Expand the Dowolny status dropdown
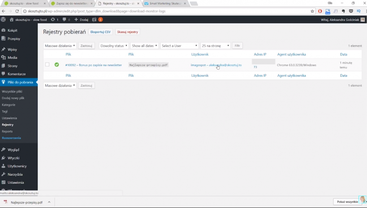Screen dimensions: 367x208 click(x=114, y=46)
